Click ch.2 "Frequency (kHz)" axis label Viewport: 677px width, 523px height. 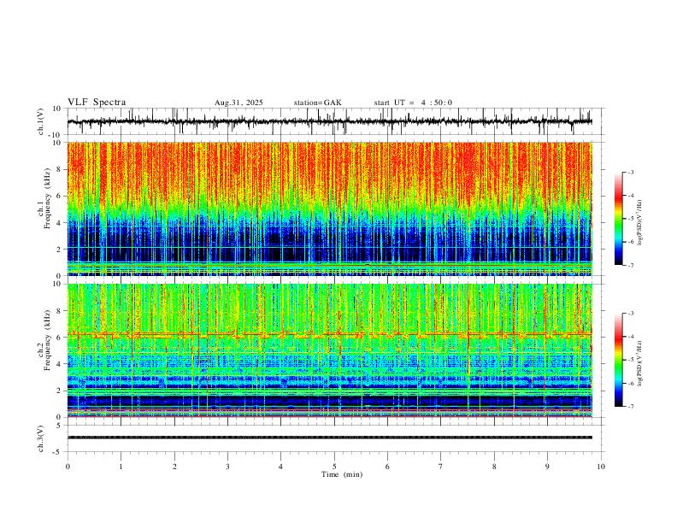(x=47, y=340)
